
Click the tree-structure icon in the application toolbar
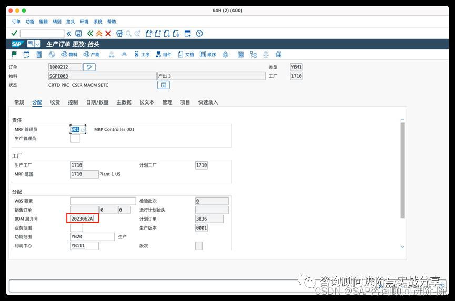[x=254, y=55]
